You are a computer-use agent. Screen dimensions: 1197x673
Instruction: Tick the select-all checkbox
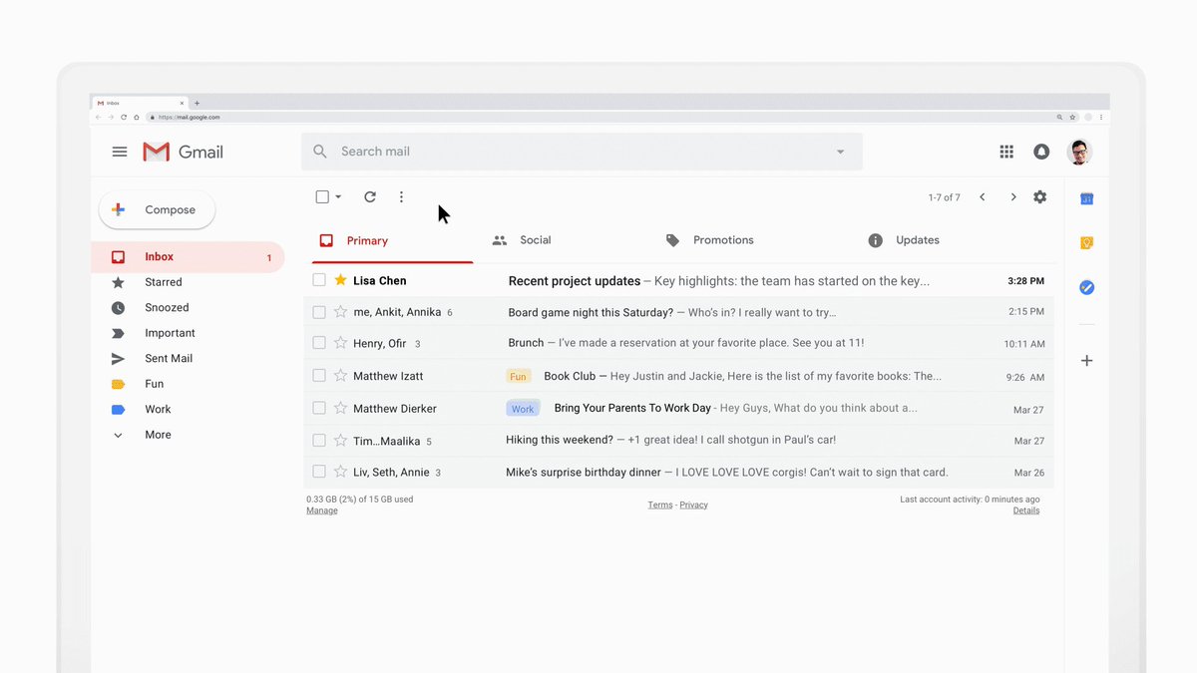[x=322, y=196]
